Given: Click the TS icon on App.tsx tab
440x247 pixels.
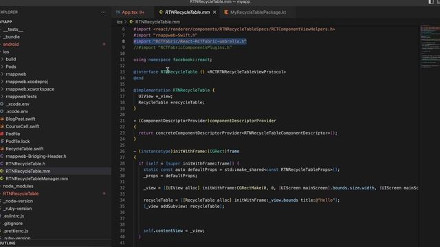Looking at the screenshot, I should [x=118, y=12].
